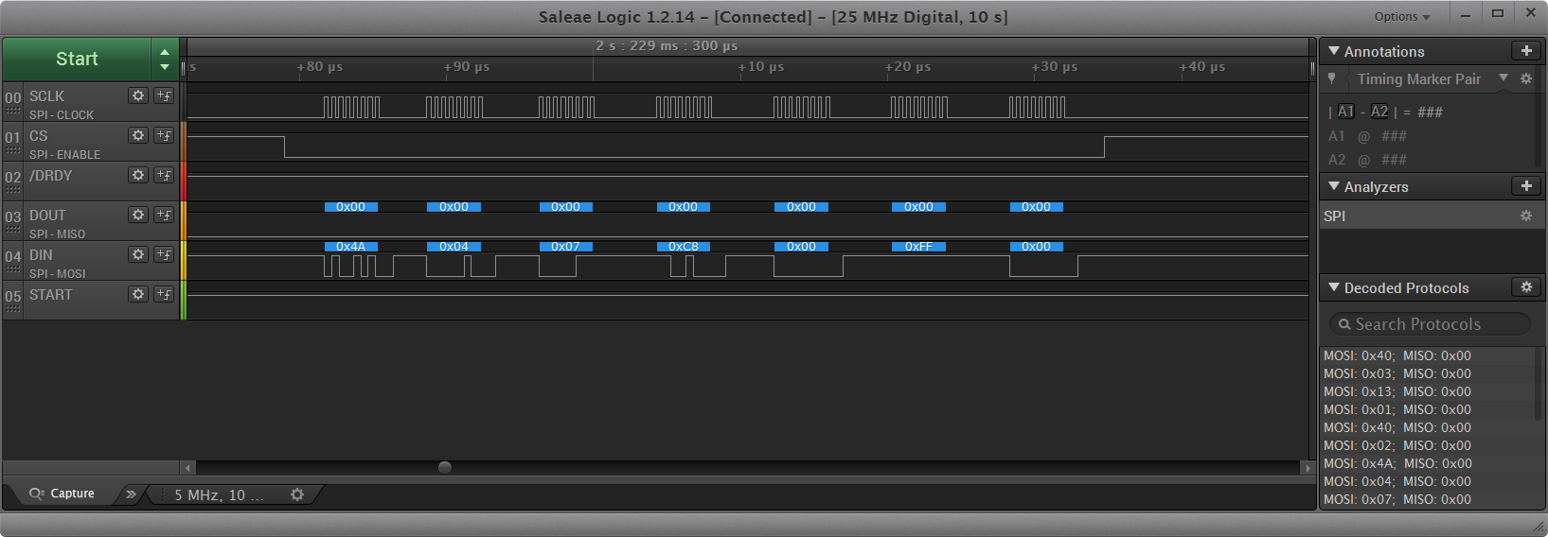The width and height of the screenshot is (1548, 537).
Task: Click the green color bar of START channel
Action: coord(184,300)
